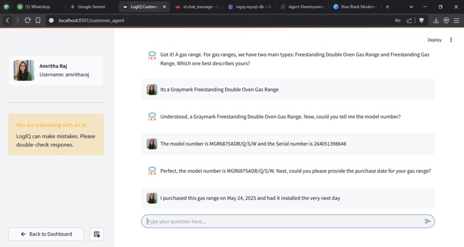Image resolution: width=464 pixels, height=247 pixels.
Task: Switch to the Agent Development tab
Action: coord(302,6)
